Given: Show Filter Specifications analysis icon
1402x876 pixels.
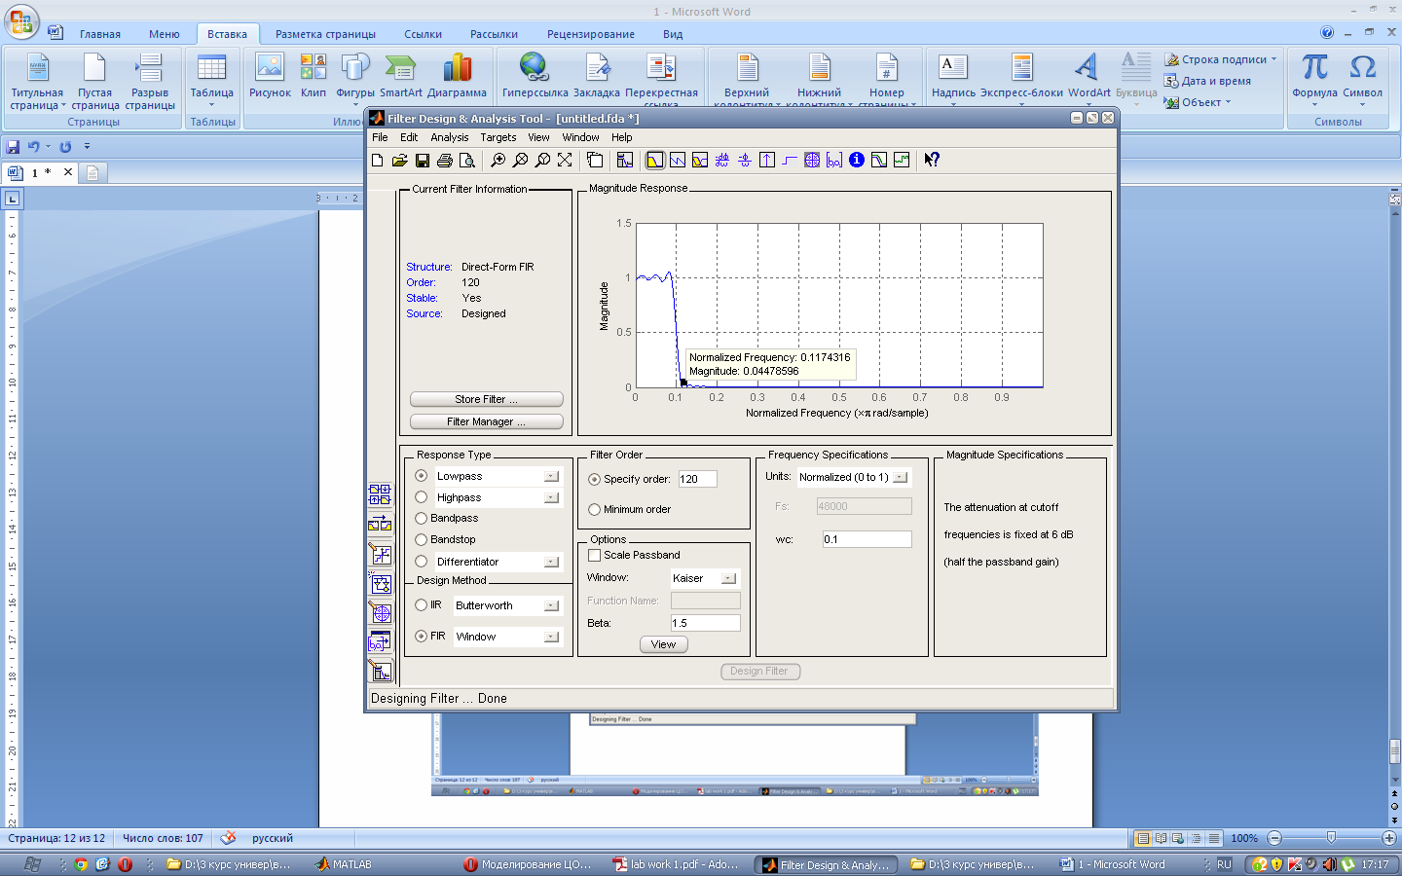Looking at the screenshot, I should point(625,161).
